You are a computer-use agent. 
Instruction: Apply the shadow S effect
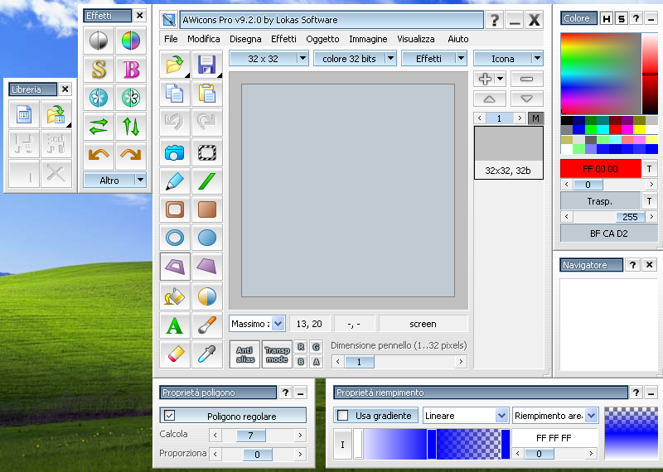coord(99,69)
